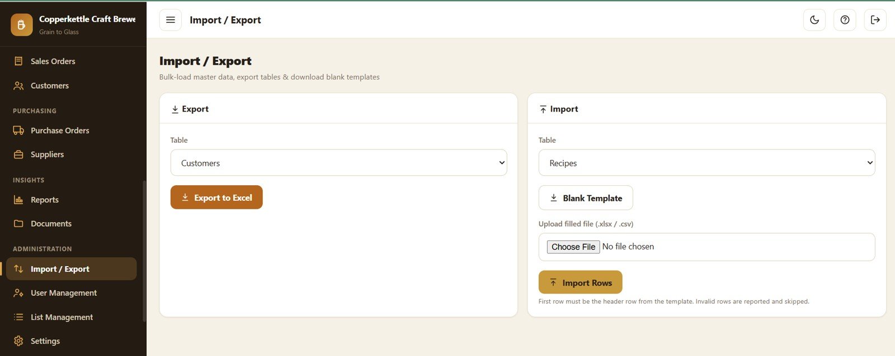This screenshot has height=356, width=895.
Task: Click the Choose File button
Action: tap(573, 247)
